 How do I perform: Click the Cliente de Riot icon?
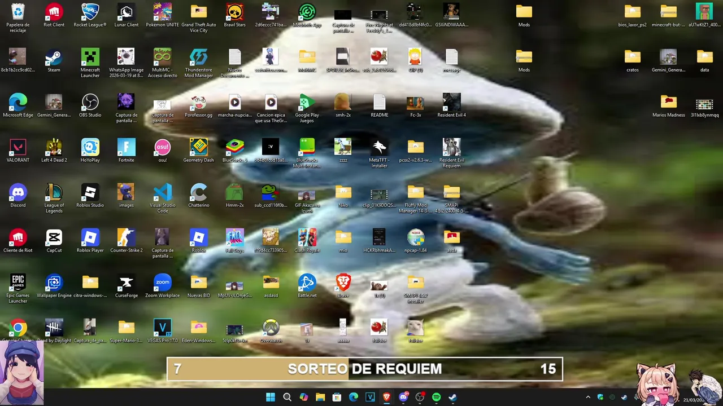click(x=18, y=241)
